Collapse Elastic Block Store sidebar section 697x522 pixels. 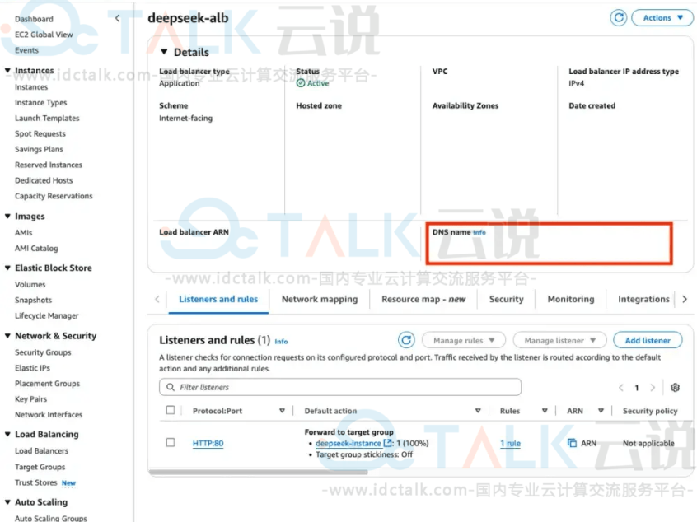(x=7, y=268)
